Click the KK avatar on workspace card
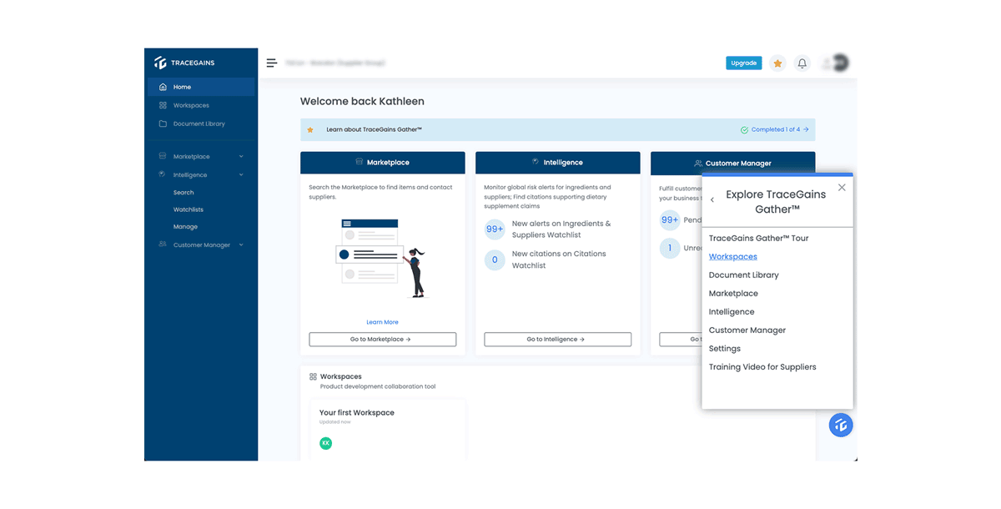The width and height of the screenshot is (1001, 509). tap(325, 443)
